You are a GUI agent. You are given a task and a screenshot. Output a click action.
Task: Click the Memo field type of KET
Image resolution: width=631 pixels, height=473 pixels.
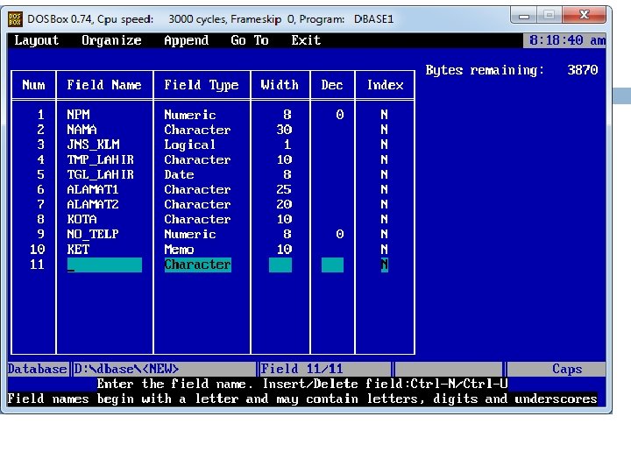[179, 250]
